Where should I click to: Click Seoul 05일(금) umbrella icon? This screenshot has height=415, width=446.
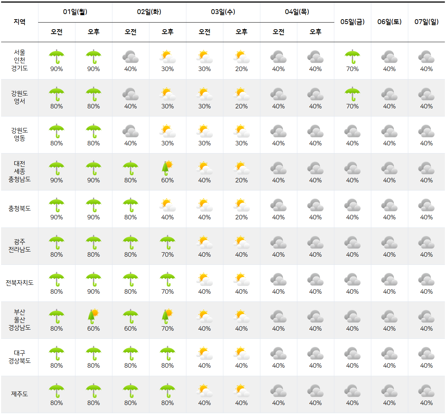point(352,57)
